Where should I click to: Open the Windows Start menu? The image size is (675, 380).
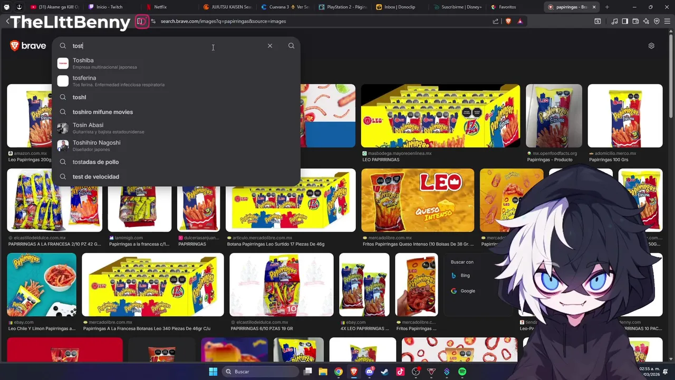(213, 372)
